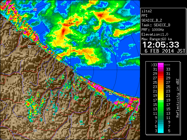Click the '40' range label on the southeast coastline
Screen dimensions: 187x140
coord(111,93)
